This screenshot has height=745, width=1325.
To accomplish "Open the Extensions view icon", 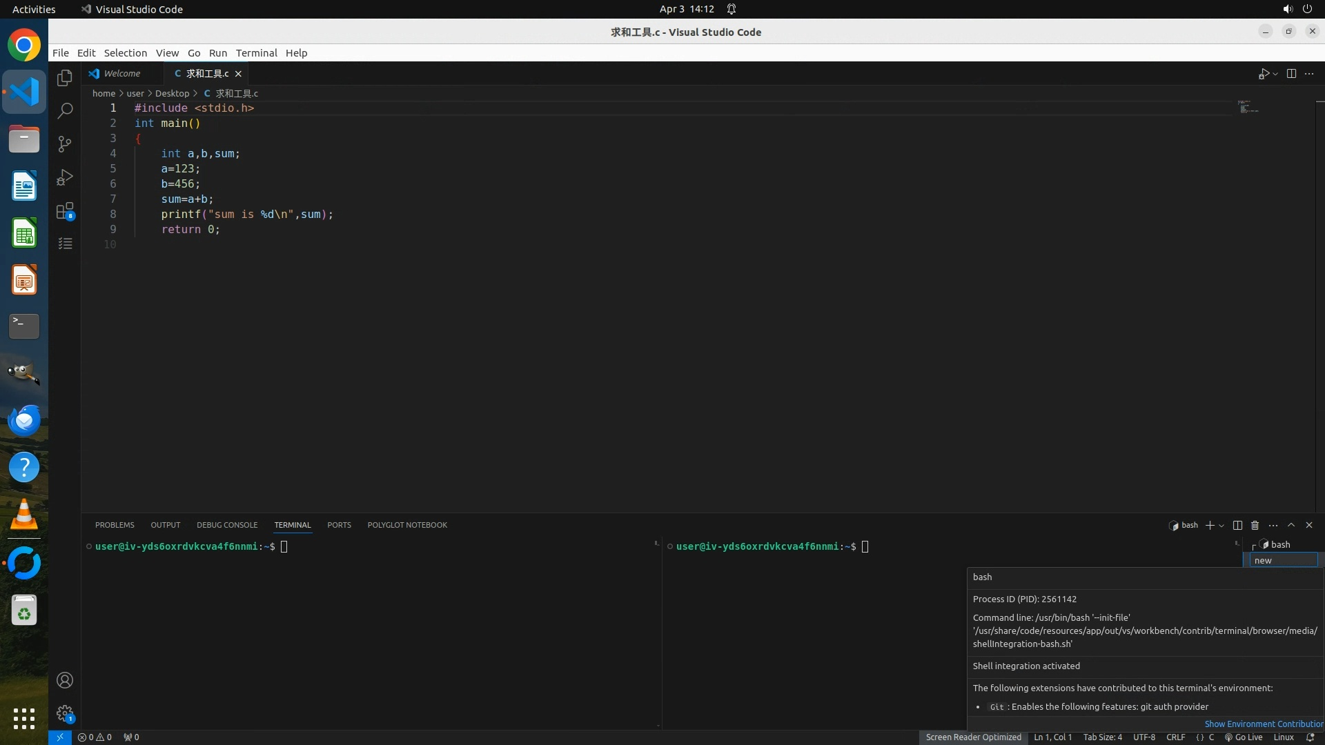I will point(65,210).
